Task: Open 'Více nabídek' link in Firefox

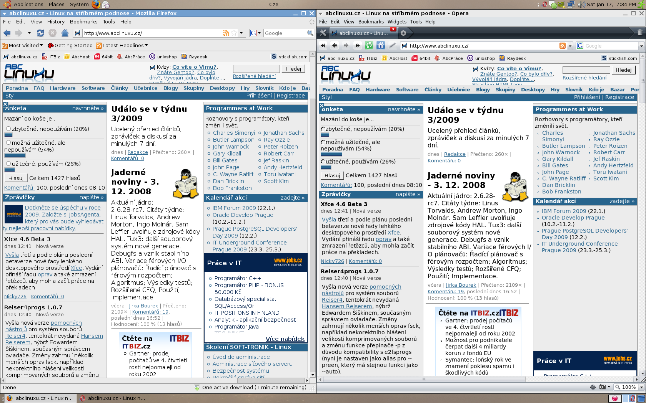Action: (285, 339)
